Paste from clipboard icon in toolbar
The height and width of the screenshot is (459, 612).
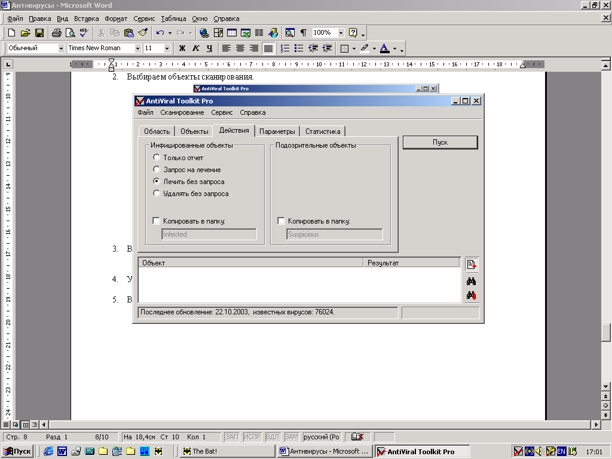129,33
